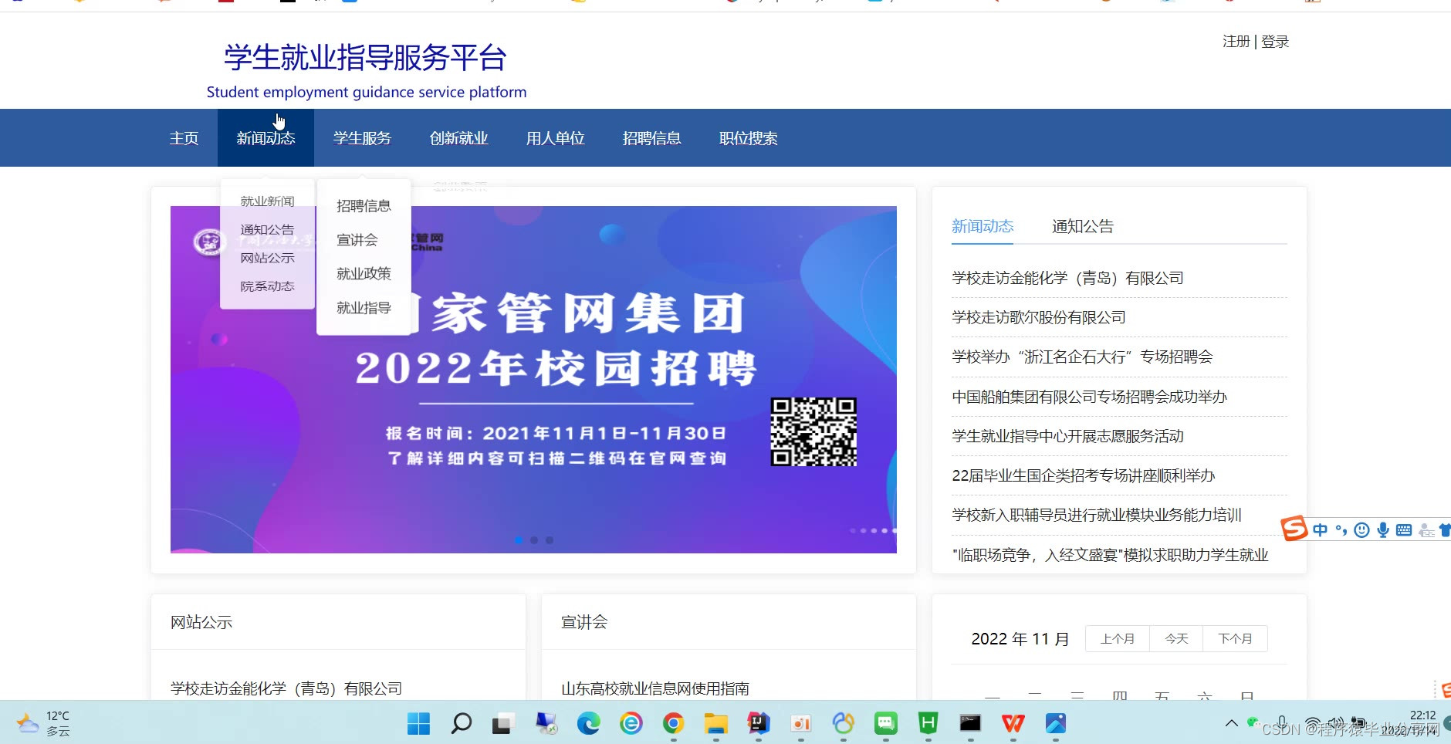The image size is (1451, 744).
Task: Open IntelliJ IDEA from the taskbar
Action: point(758,723)
